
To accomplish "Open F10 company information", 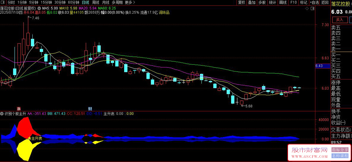I will 293,3.
